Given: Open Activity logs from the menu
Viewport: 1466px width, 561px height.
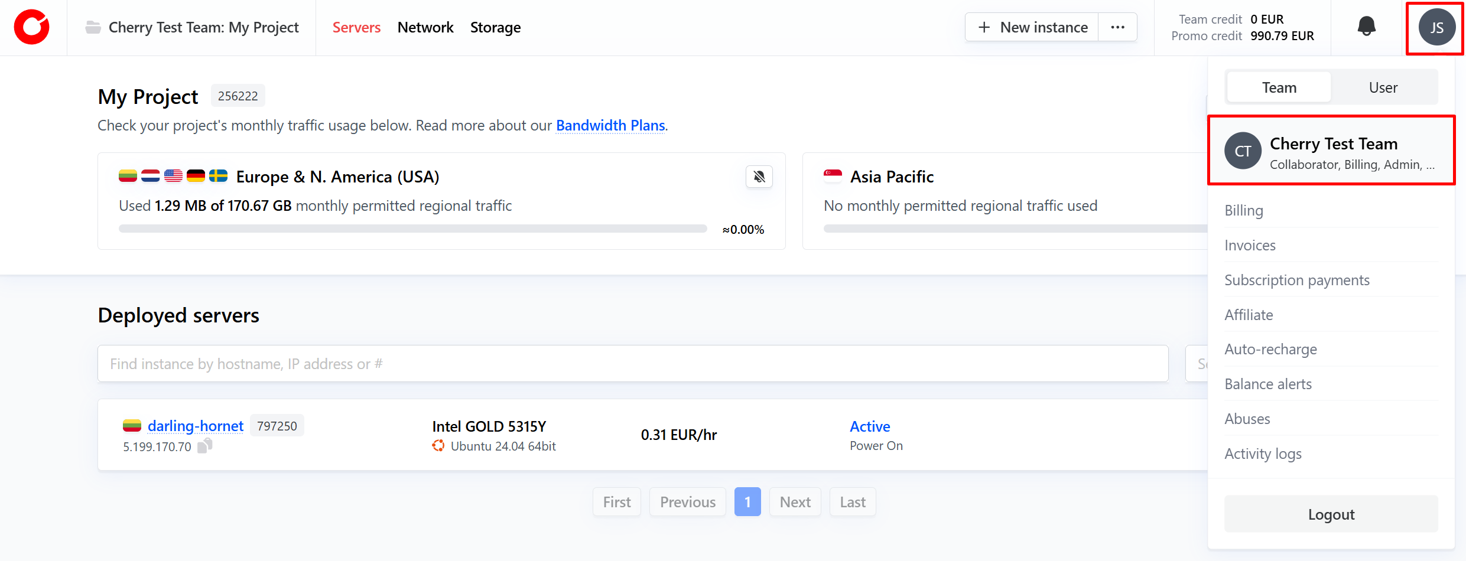Looking at the screenshot, I should (1263, 454).
